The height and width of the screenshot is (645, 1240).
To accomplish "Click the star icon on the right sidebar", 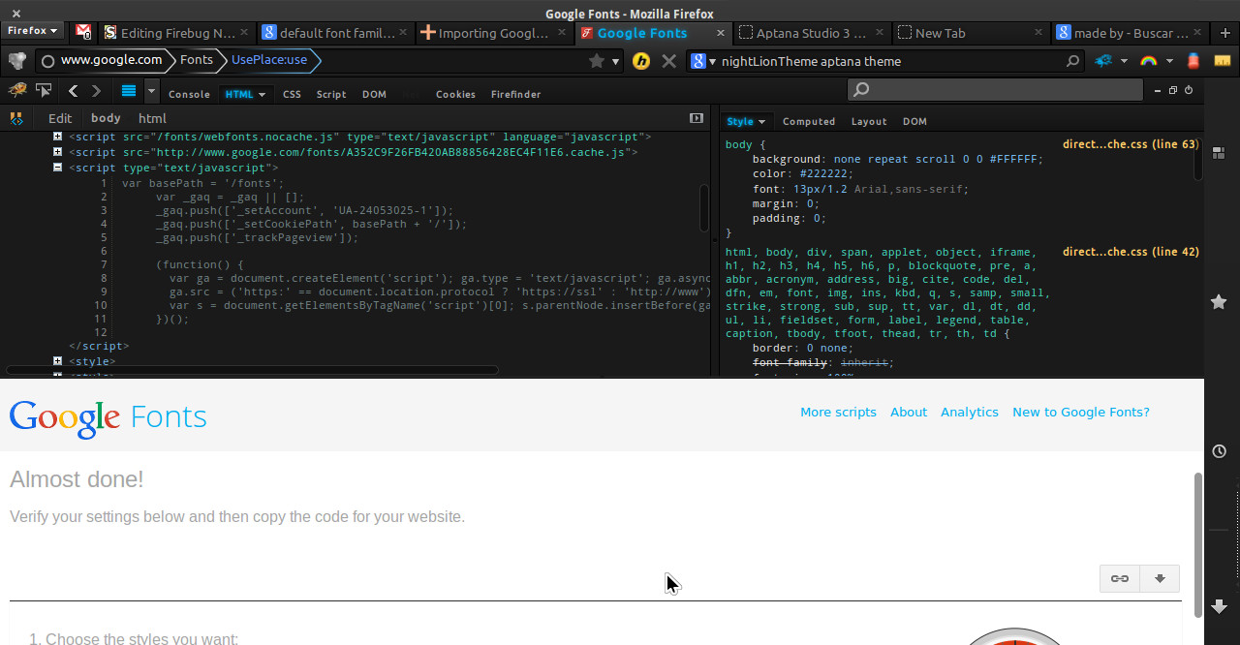I will point(1219,301).
